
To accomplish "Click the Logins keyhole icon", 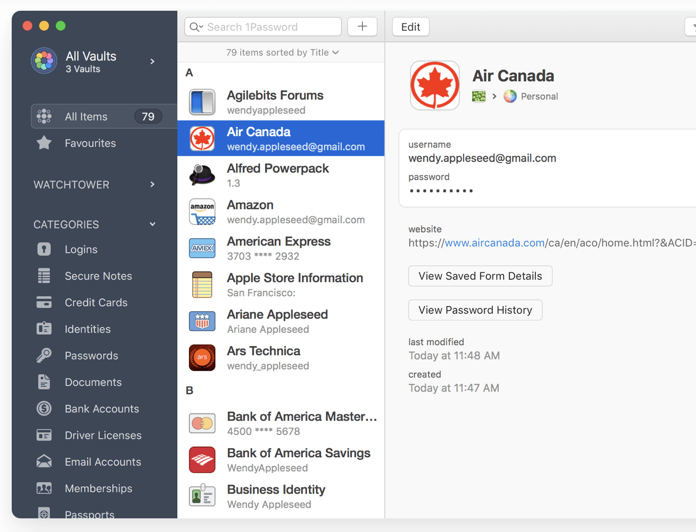I will coord(44,249).
